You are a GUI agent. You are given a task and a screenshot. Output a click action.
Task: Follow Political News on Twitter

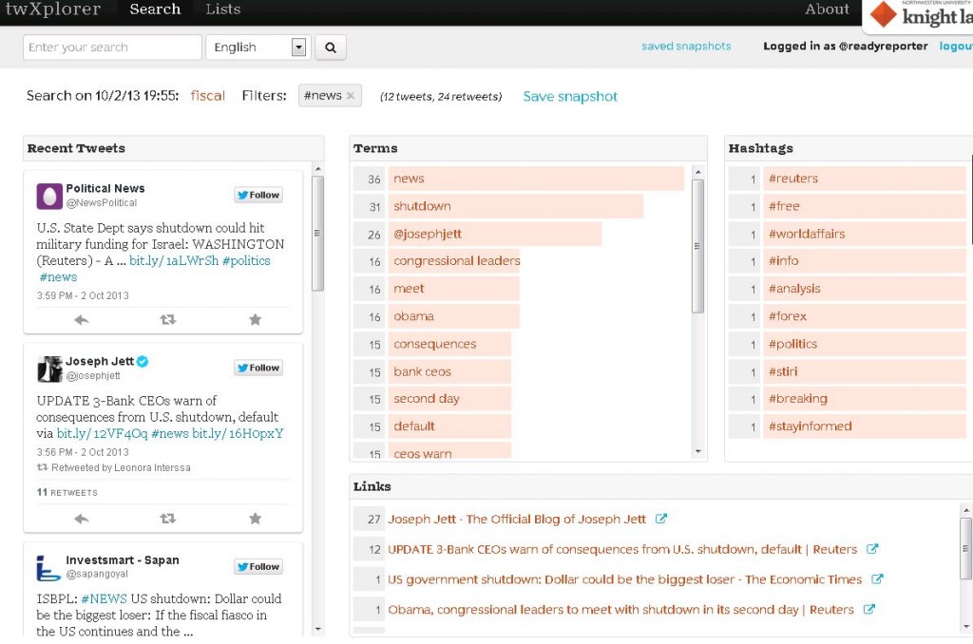pos(258,195)
